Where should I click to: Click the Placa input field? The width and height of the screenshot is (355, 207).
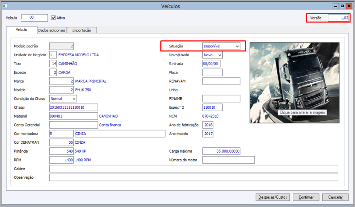pyautogui.click(x=213, y=73)
